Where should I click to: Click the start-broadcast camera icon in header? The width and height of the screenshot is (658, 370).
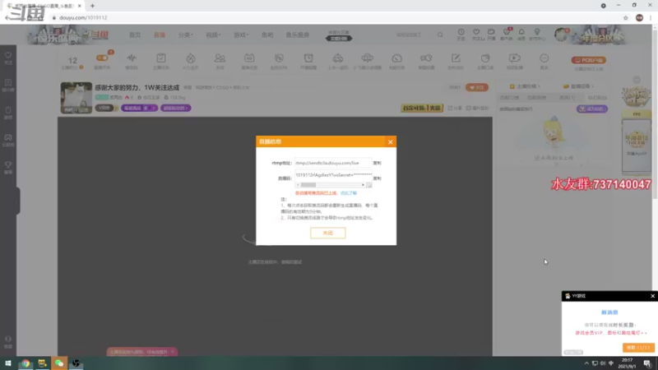tap(491, 35)
